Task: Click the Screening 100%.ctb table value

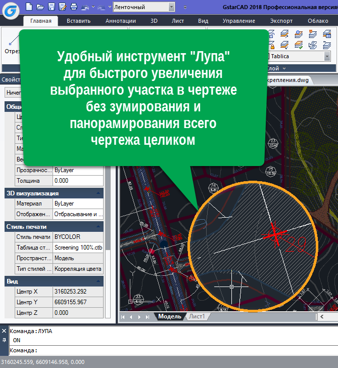Action: point(78,248)
